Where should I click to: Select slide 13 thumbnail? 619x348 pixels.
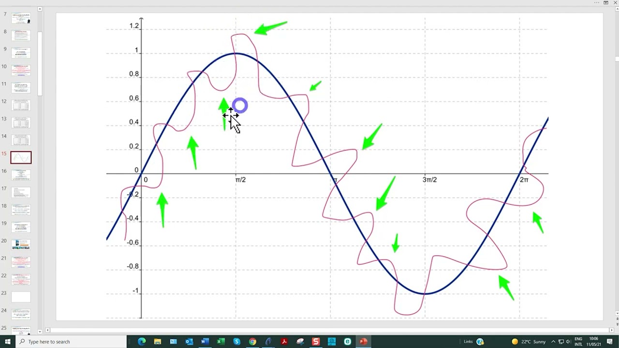(x=21, y=122)
